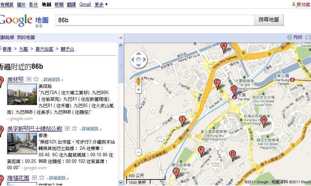The height and width of the screenshot is (186, 311).
Task: Click map marker I on Tai Po Rd
Action: point(182,121)
